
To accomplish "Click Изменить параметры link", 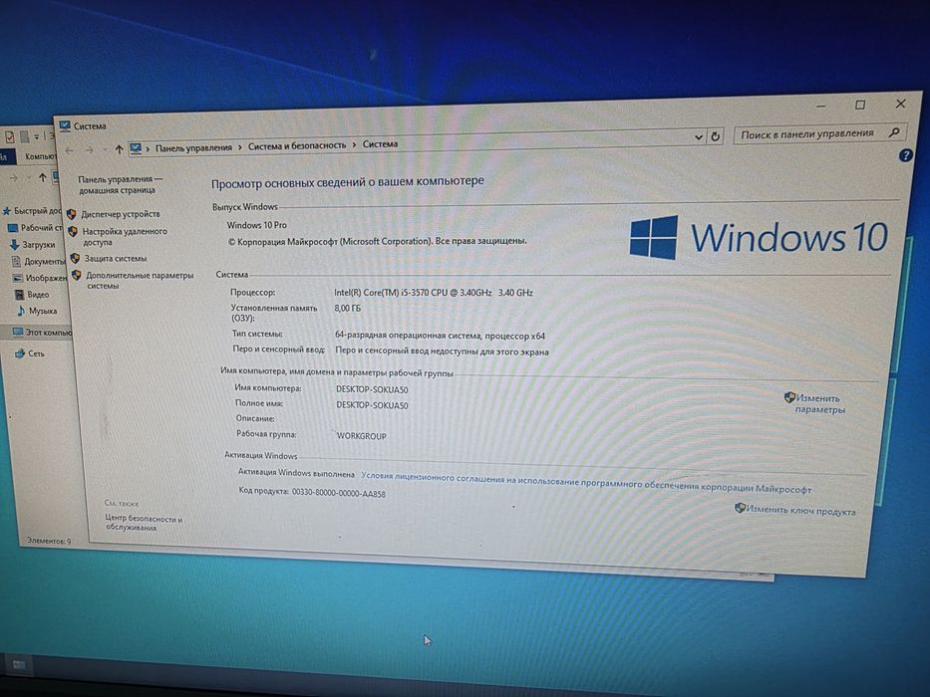I will (x=819, y=403).
